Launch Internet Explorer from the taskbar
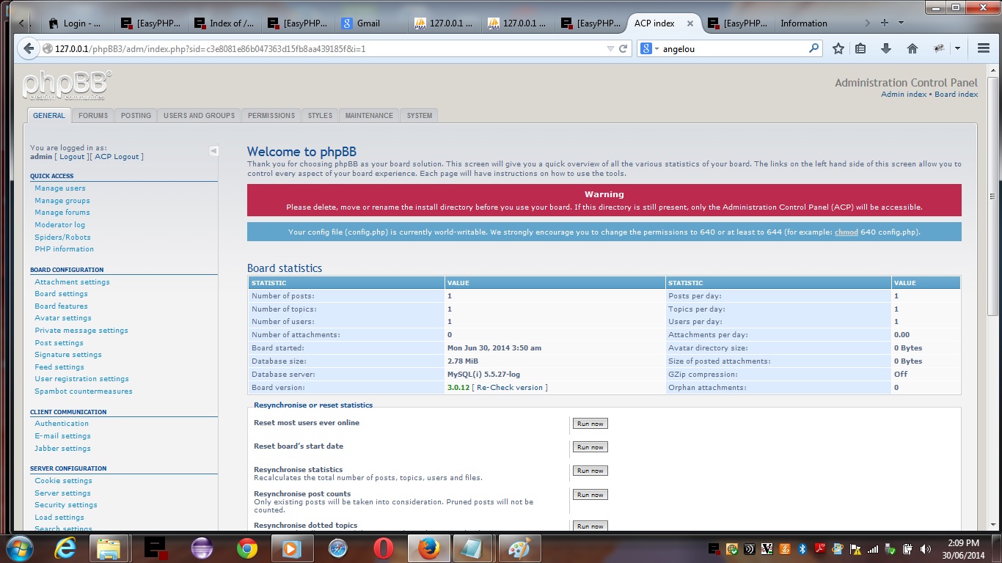 [65, 548]
